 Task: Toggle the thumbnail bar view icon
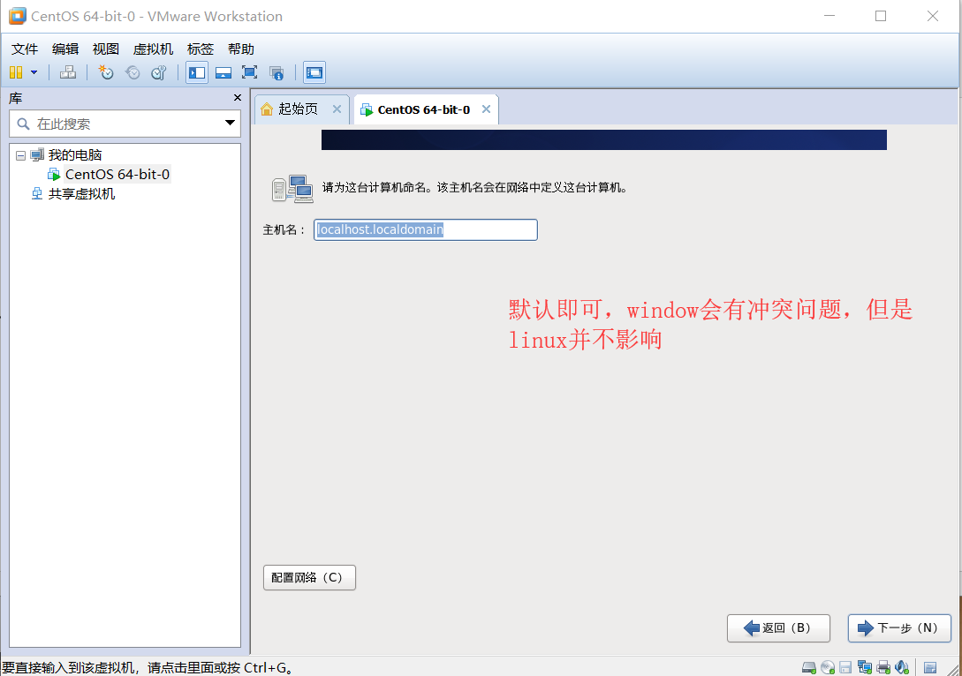click(x=223, y=72)
